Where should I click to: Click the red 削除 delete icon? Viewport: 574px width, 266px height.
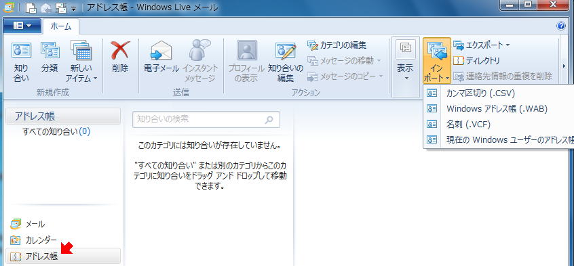pyautogui.click(x=121, y=51)
